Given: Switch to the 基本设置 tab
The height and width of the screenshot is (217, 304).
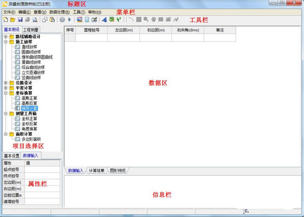Looking at the screenshot, I should 12,156.
